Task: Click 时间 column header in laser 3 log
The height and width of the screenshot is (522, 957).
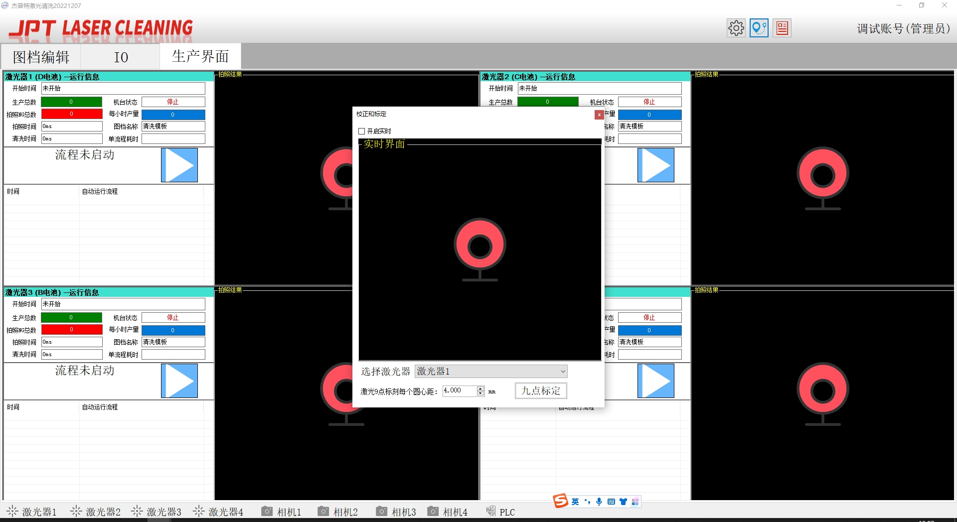Action: [x=13, y=407]
